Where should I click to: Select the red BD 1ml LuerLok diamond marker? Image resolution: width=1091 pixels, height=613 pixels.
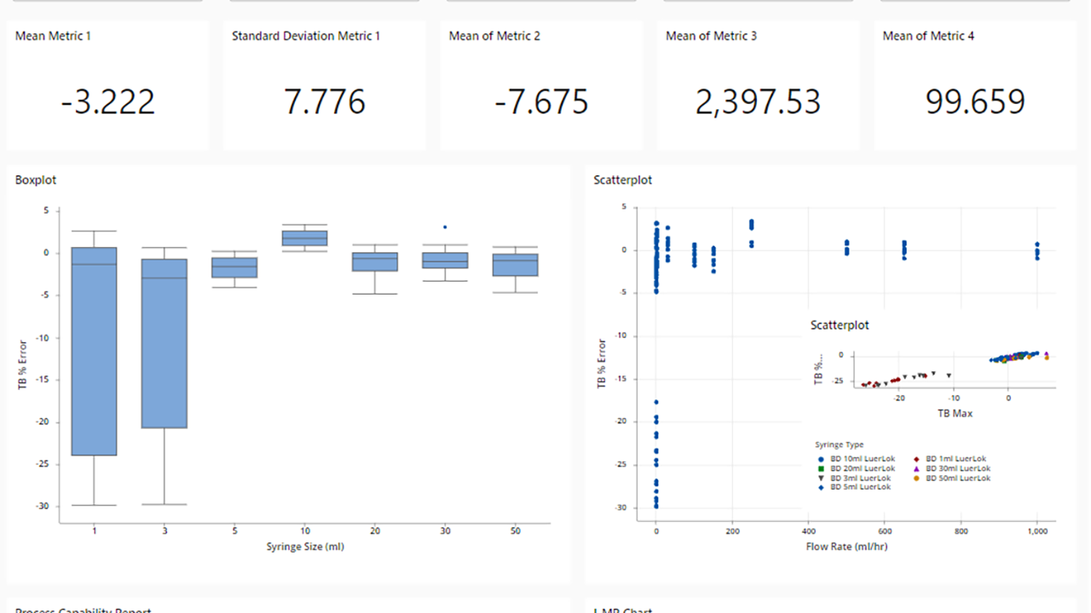pyautogui.click(x=917, y=458)
